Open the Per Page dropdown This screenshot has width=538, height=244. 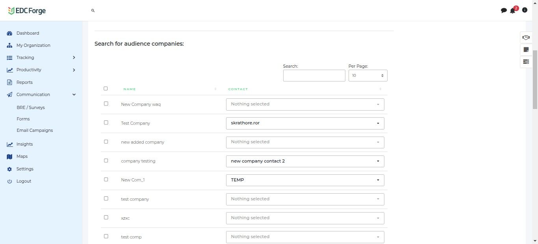coord(368,76)
